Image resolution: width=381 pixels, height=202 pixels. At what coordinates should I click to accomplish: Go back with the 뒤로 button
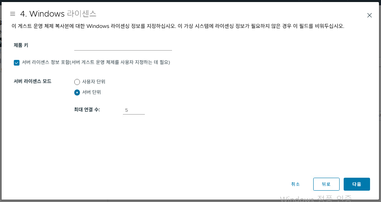[x=326, y=184]
